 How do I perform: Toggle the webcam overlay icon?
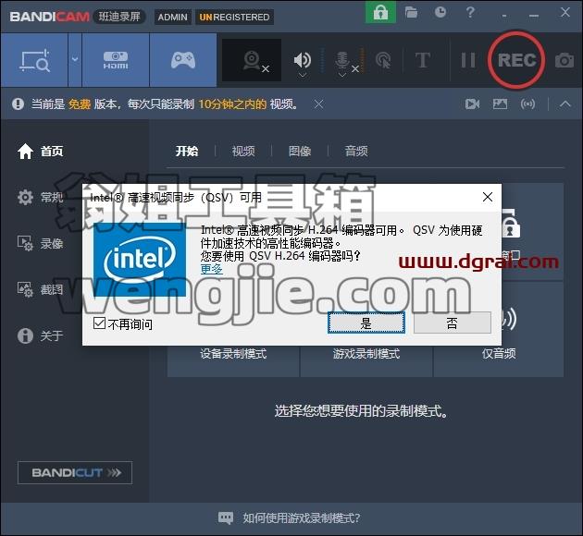[x=252, y=60]
